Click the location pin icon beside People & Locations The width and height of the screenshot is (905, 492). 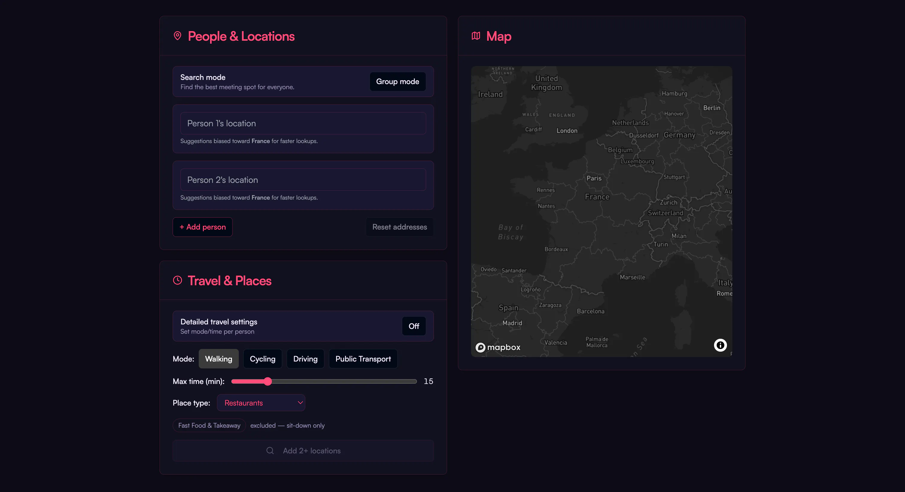coord(177,36)
